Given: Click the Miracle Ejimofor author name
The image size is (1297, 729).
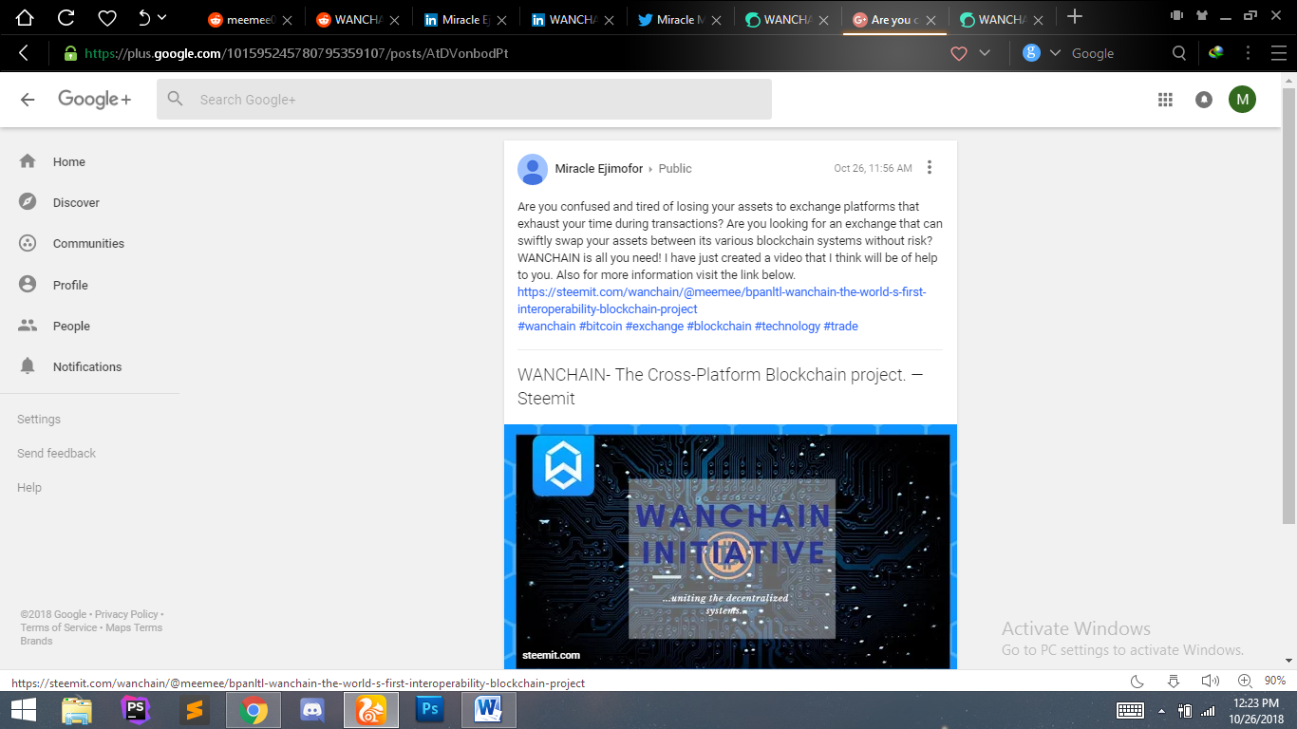Looking at the screenshot, I should tap(599, 168).
